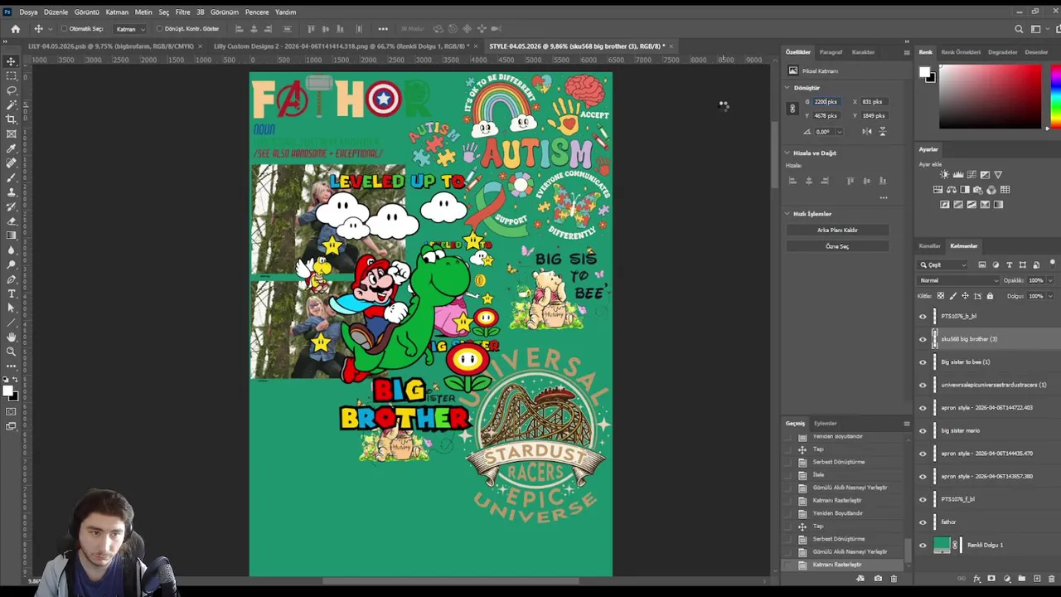Hide the fathor layer
Viewport: 1061px width, 597px height.
tap(923, 522)
